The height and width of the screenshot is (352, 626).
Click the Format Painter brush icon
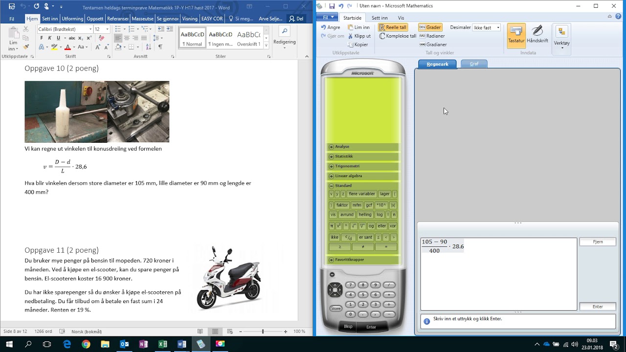(x=26, y=47)
